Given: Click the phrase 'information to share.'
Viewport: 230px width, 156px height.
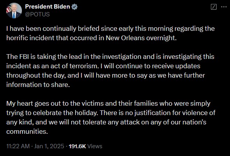Looking at the screenshot, I should click(38, 85).
